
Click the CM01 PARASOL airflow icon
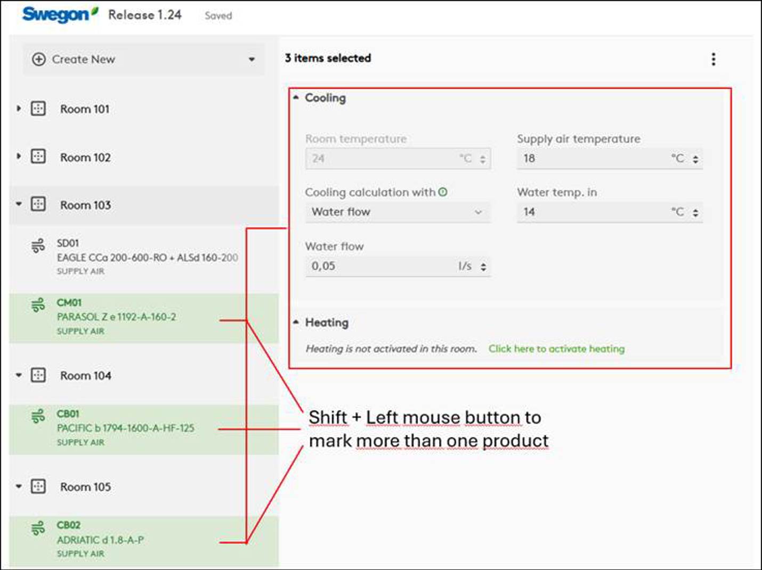coord(38,305)
